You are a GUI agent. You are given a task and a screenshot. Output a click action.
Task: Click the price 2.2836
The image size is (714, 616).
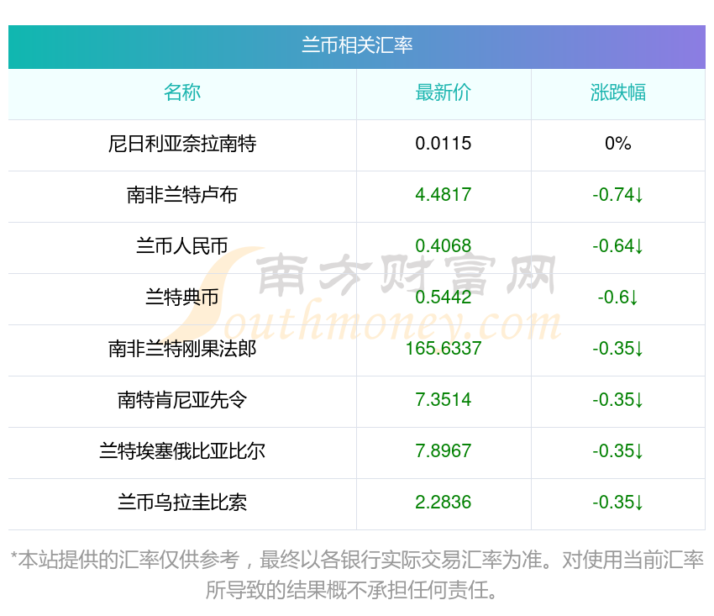click(x=443, y=503)
